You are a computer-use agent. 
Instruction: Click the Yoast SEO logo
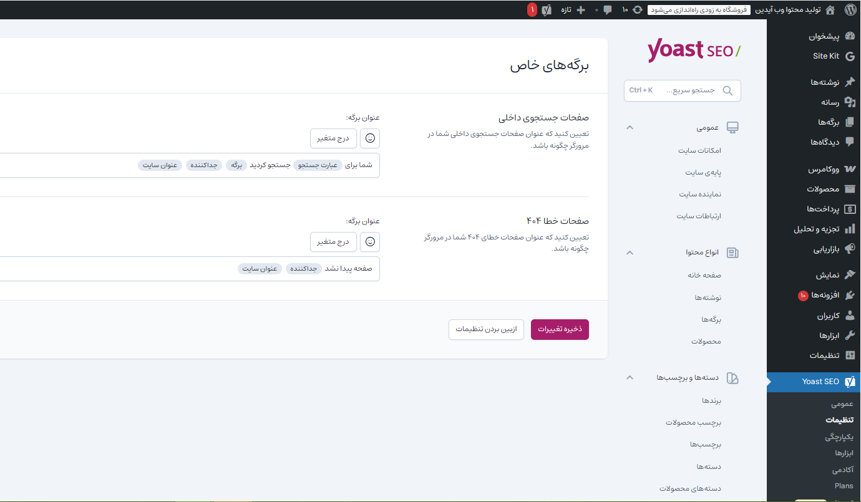(x=694, y=51)
